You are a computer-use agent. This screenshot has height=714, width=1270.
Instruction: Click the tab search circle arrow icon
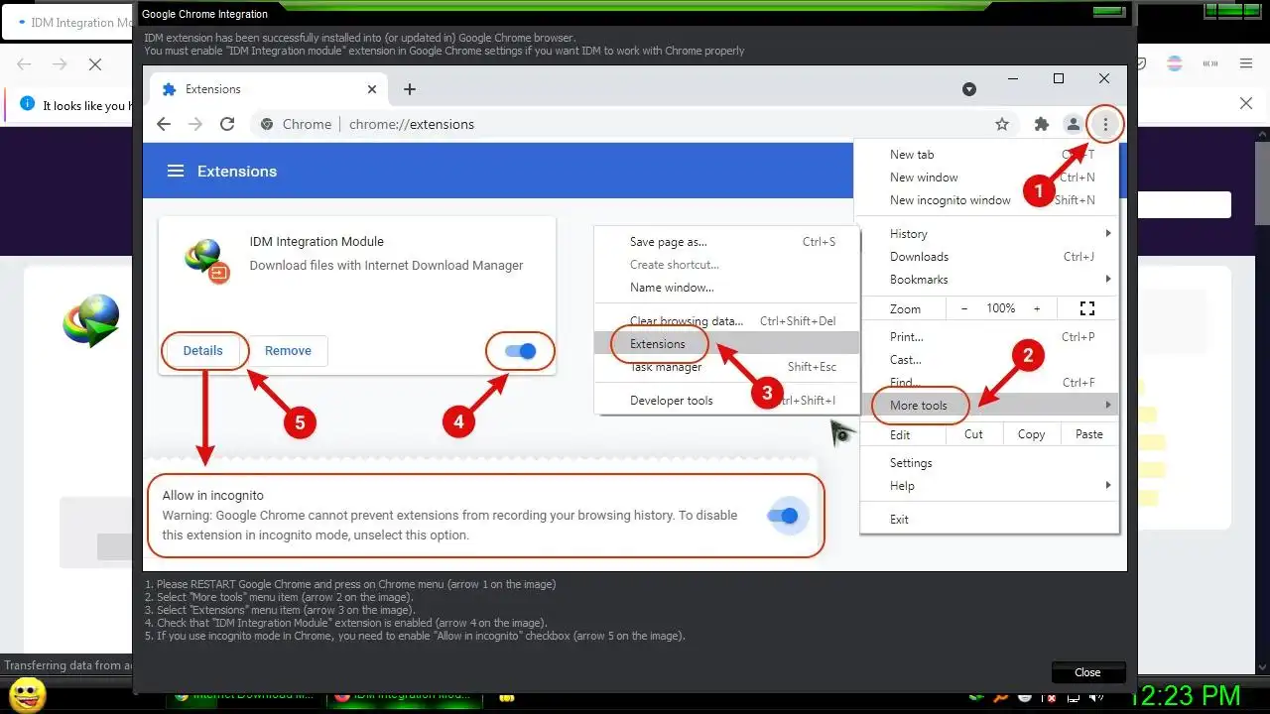pos(969,89)
